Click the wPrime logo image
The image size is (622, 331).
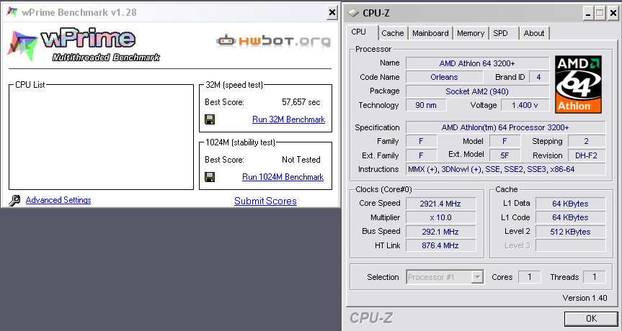pyautogui.click(x=84, y=45)
